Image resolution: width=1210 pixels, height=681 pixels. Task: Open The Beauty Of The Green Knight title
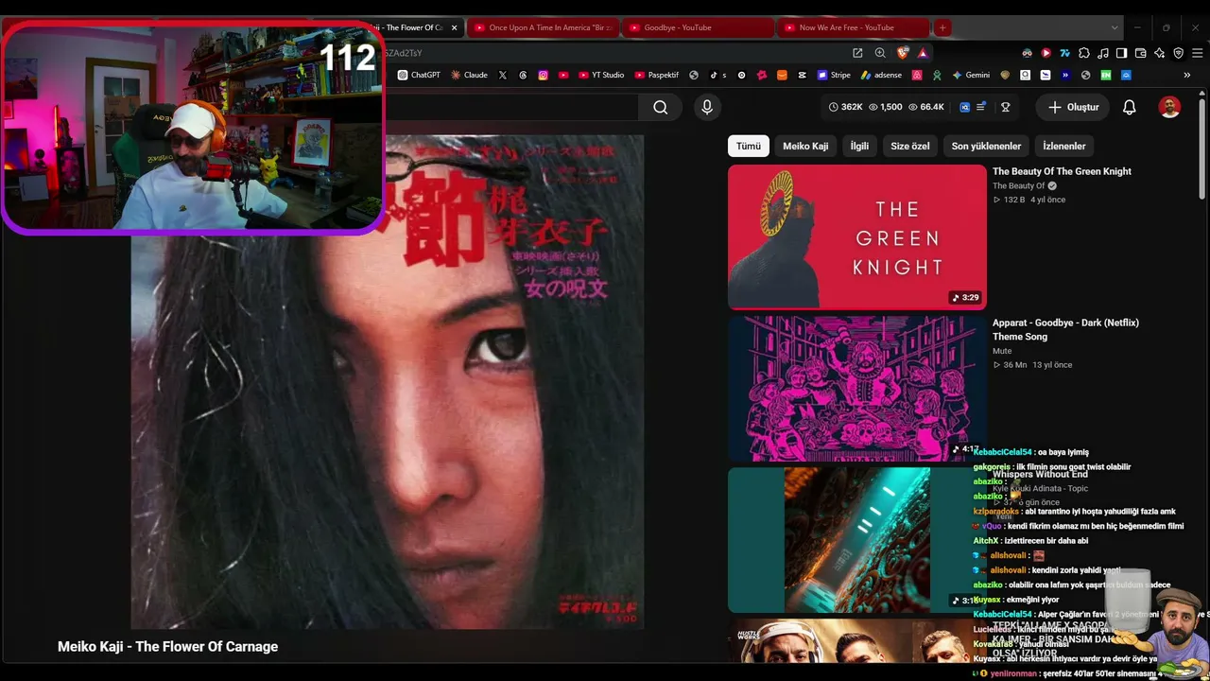(1062, 171)
